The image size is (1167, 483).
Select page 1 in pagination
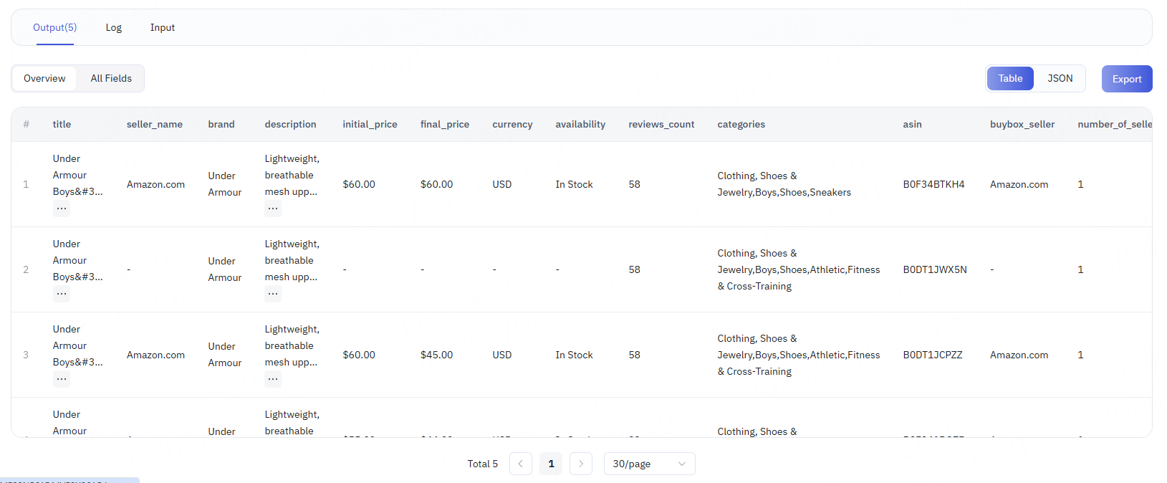[551, 464]
